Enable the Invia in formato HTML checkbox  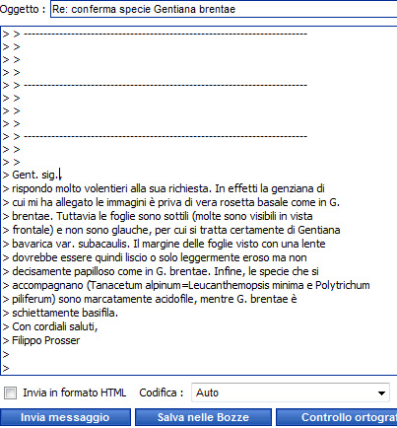[x=10, y=392]
